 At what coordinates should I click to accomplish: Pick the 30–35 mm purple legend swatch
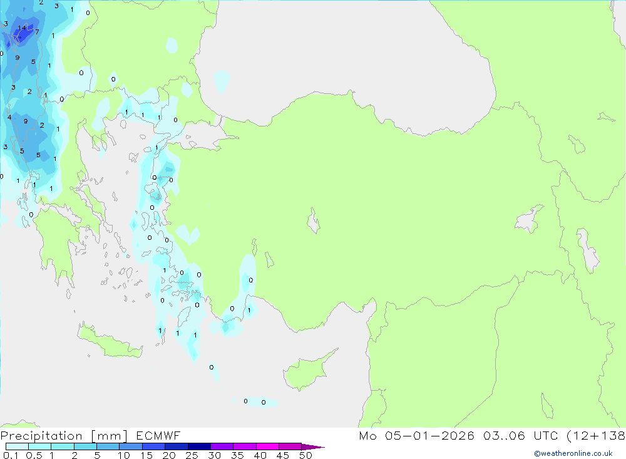click(222, 446)
